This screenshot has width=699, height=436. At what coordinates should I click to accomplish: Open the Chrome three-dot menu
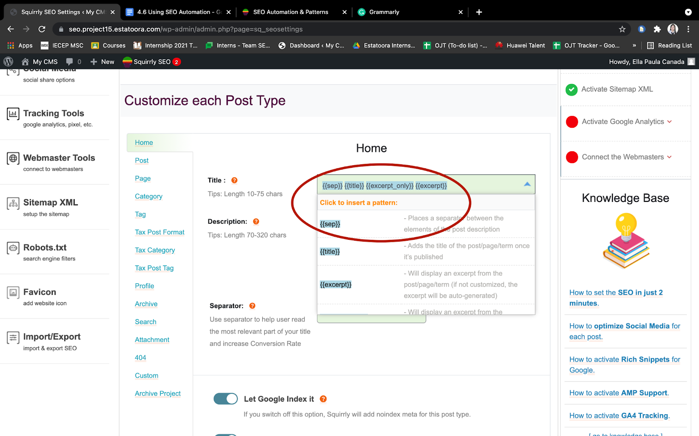point(689,29)
